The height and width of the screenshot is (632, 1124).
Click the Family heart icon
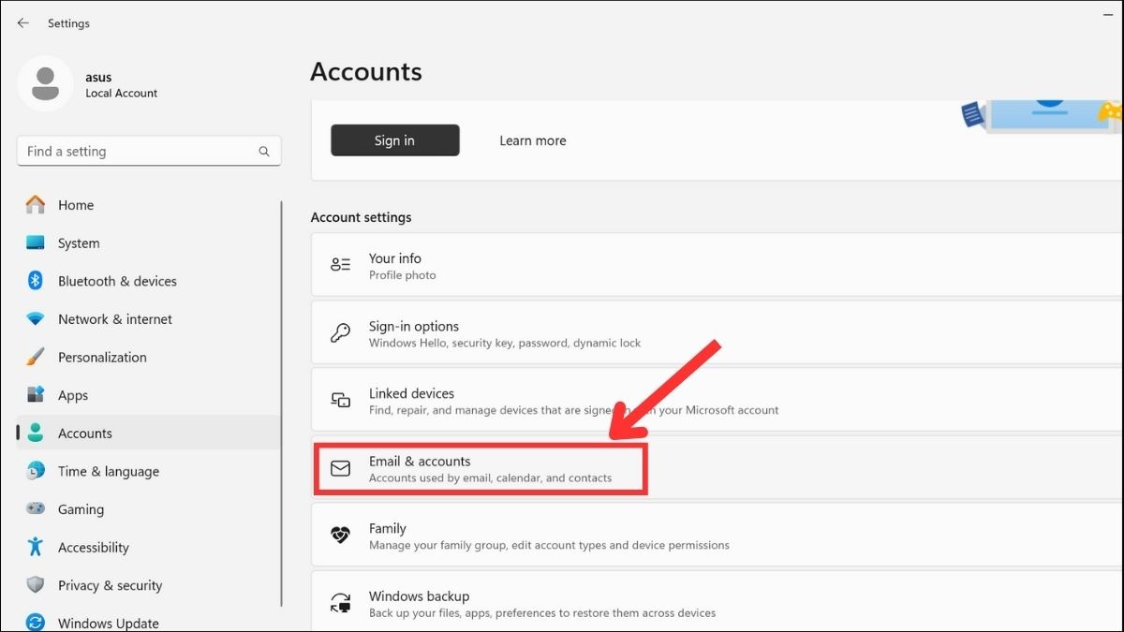tap(341, 536)
